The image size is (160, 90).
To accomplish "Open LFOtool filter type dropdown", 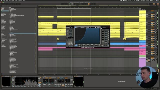I will (x=70, y=29).
